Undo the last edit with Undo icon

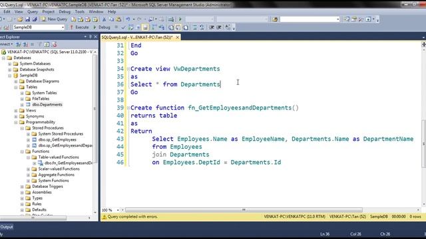tap(128, 19)
